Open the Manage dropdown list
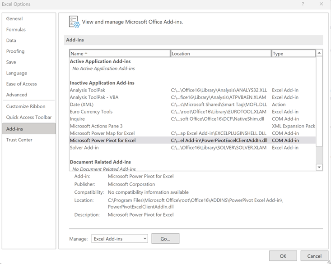Screen dimensions: 331x264 (120, 239)
